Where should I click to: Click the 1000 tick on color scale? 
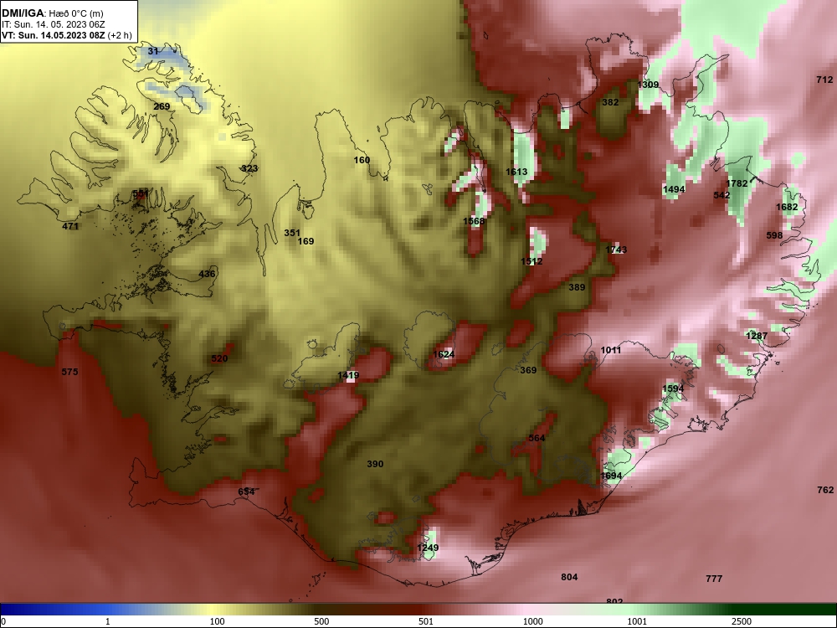(532, 621)
